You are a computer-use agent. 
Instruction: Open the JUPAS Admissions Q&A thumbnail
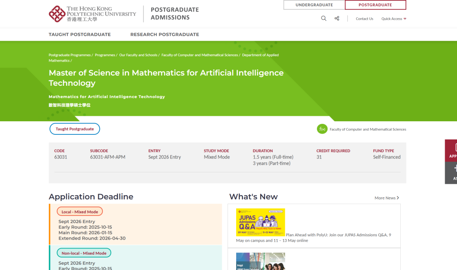click(x=261, y=222)
